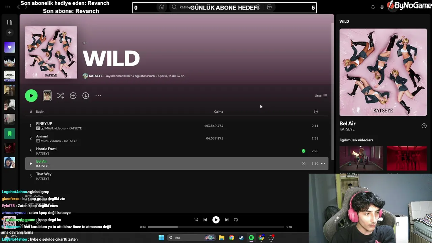Open the KATSEYE artist link under PINKY UP

75,128
